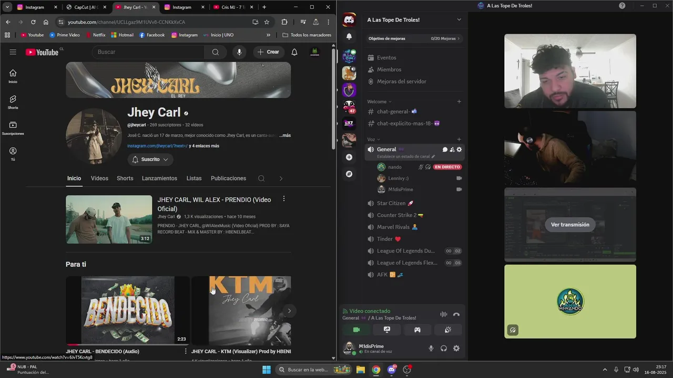Show more bookmarks chevron
673x378 pixels.
pos(269,35)
